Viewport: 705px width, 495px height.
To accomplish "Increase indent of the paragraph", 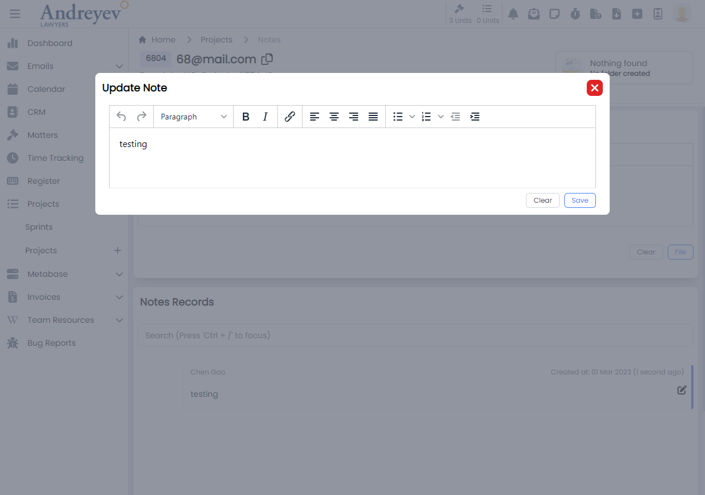I will click(475, 117).
